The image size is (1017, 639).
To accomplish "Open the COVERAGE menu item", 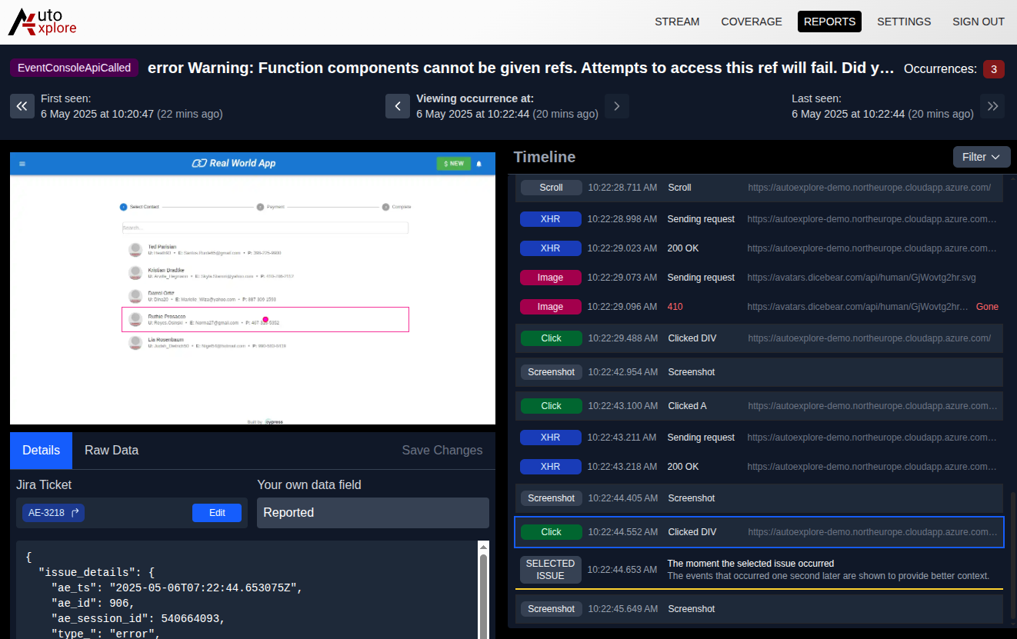I will pos(752,22).
